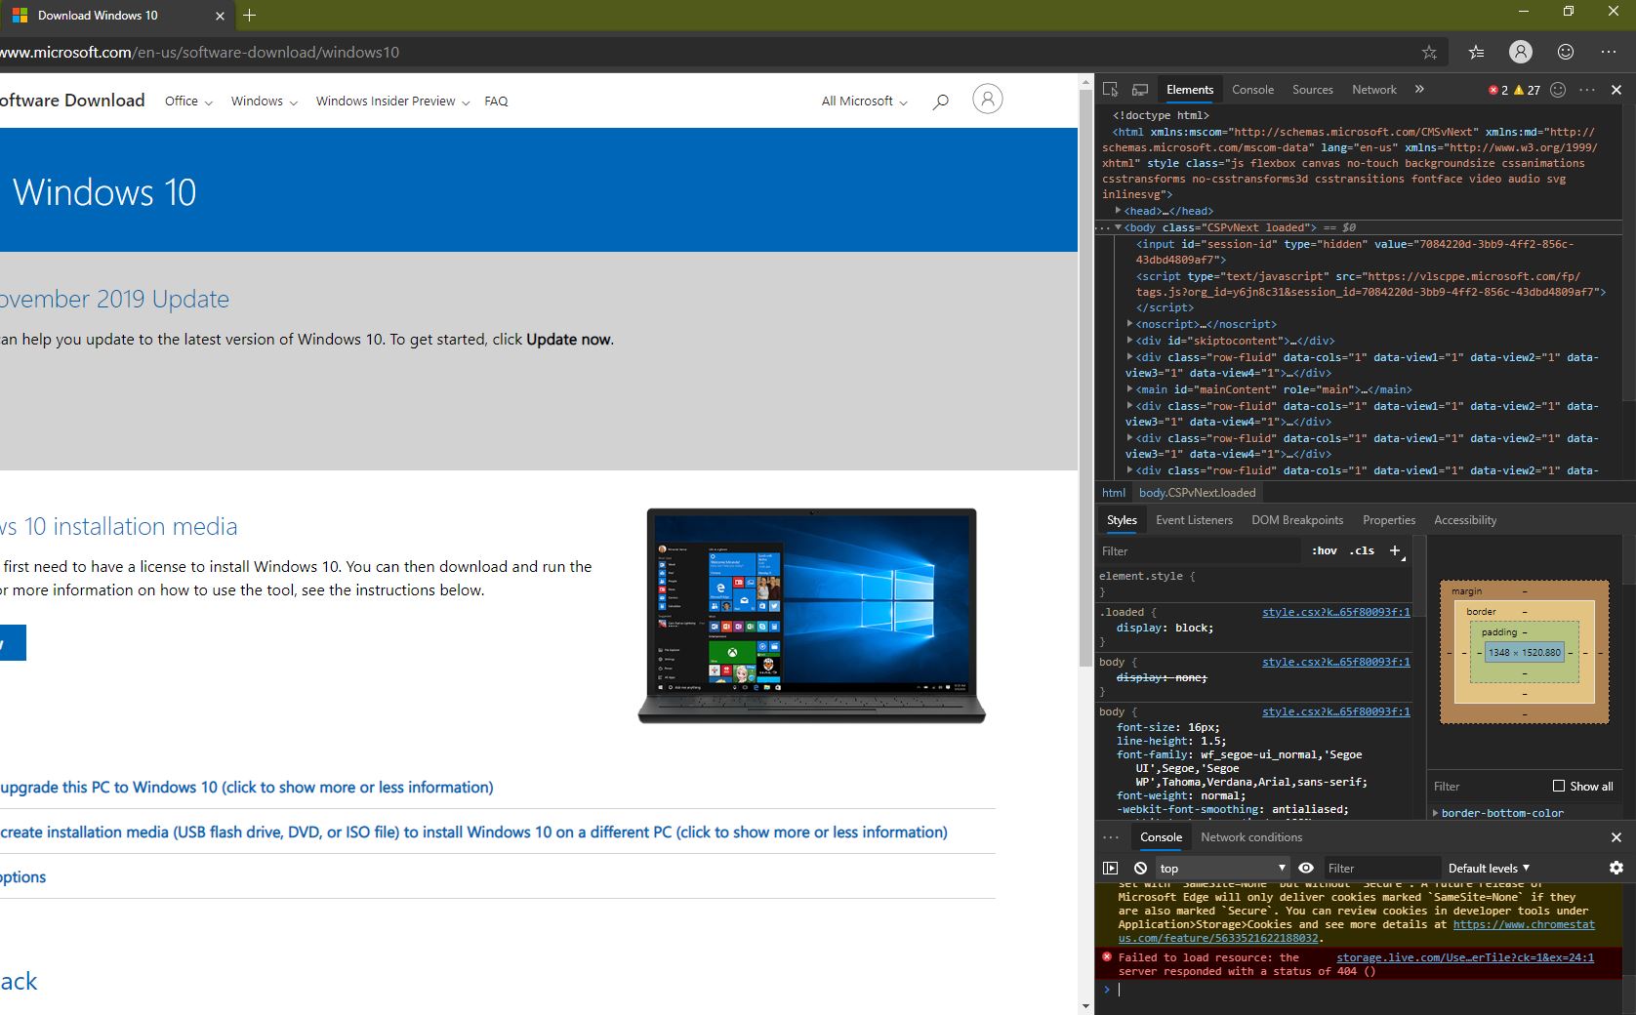Open the top frame context dropdown
Image resolution: width=1636 pixels, height=1015 pixels.
[1220, 868]
